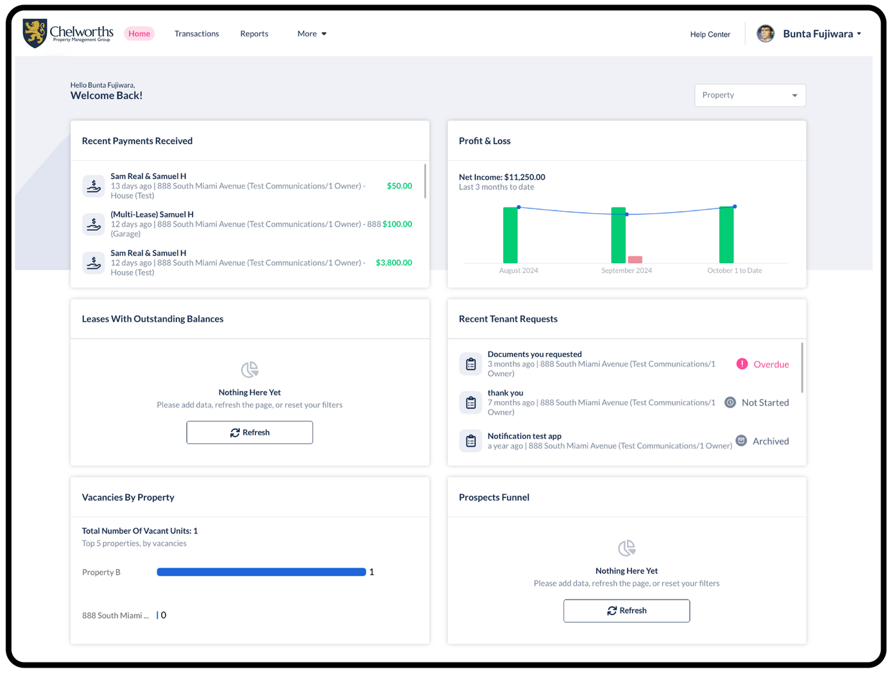
Task: Click Refresh in Leases With Outstanding Balances
Action: tap(249, 432)
